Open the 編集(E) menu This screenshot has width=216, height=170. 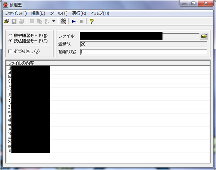coord(38,13)
